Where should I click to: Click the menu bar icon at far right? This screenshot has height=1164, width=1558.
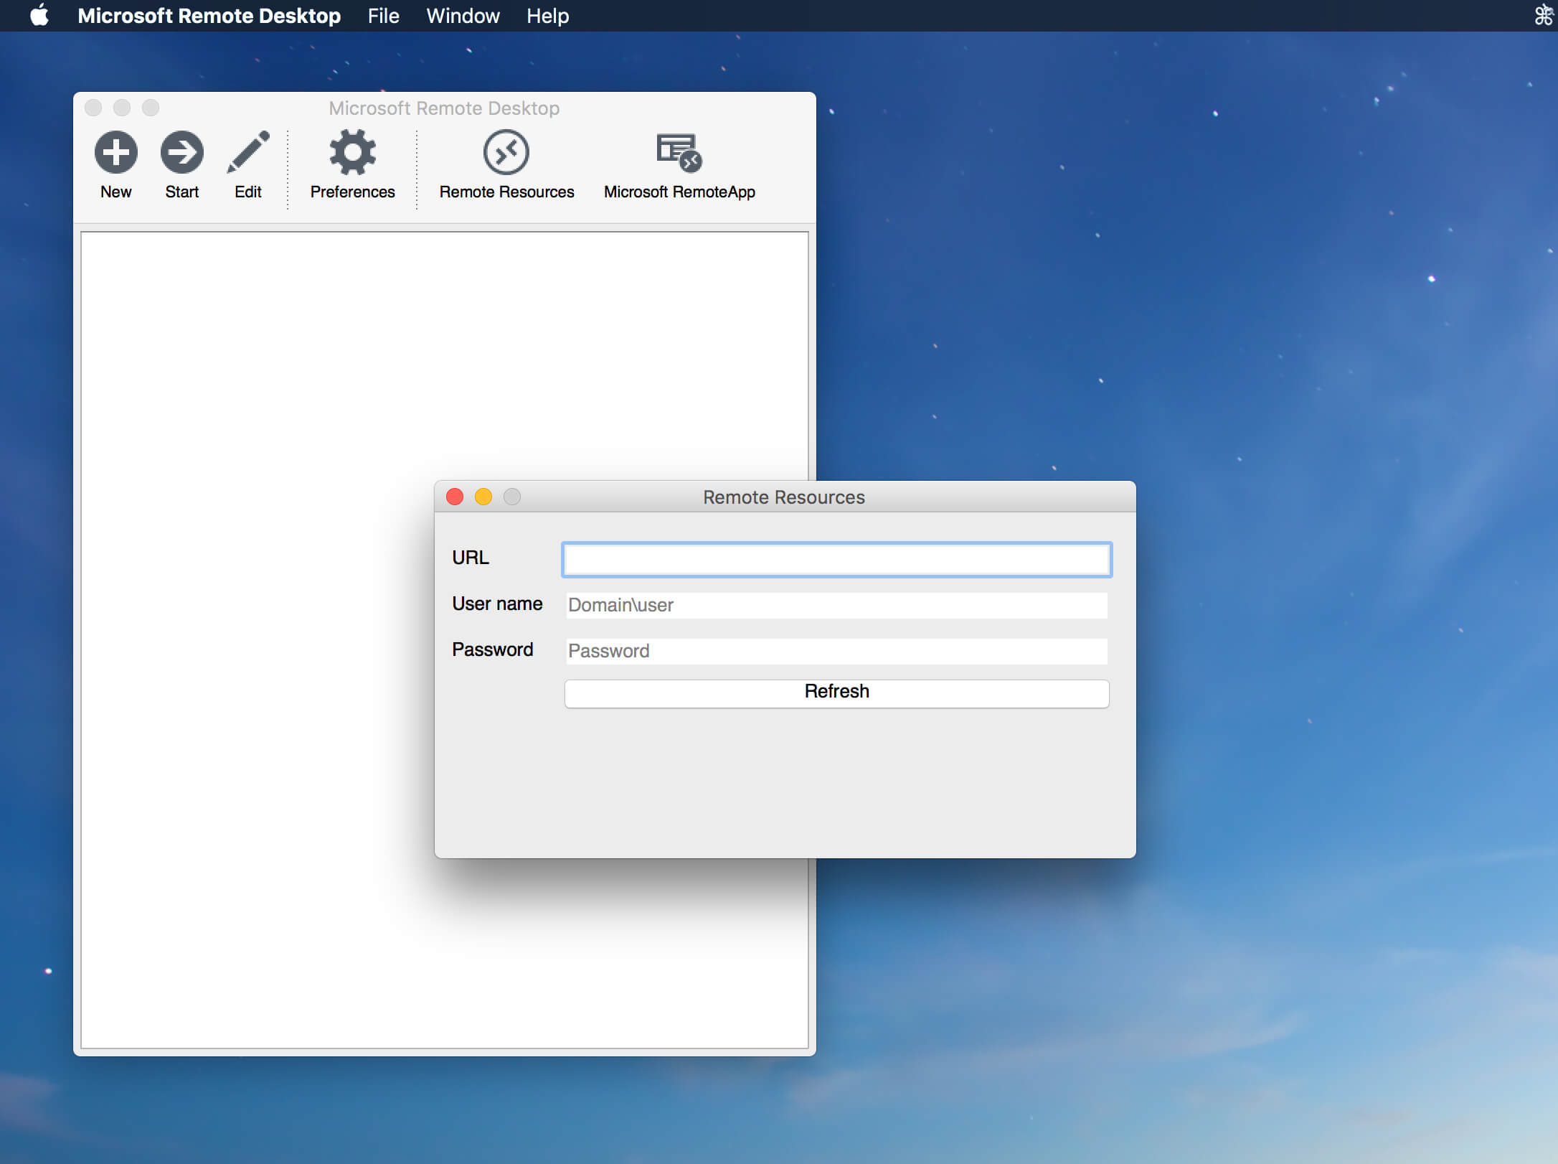click(x=1544, y=15)
